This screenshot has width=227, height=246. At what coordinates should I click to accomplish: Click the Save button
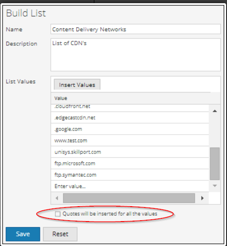[x=23, y=234]
